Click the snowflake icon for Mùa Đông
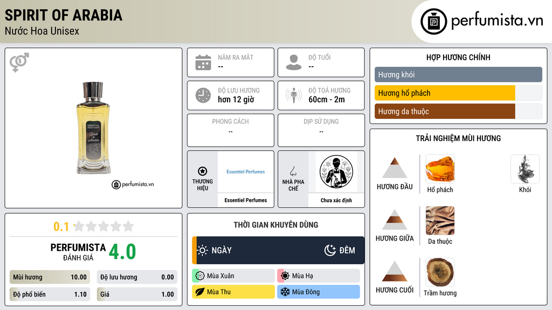The height and width of the screenshot is (310, 552). [x=285, y=292]
